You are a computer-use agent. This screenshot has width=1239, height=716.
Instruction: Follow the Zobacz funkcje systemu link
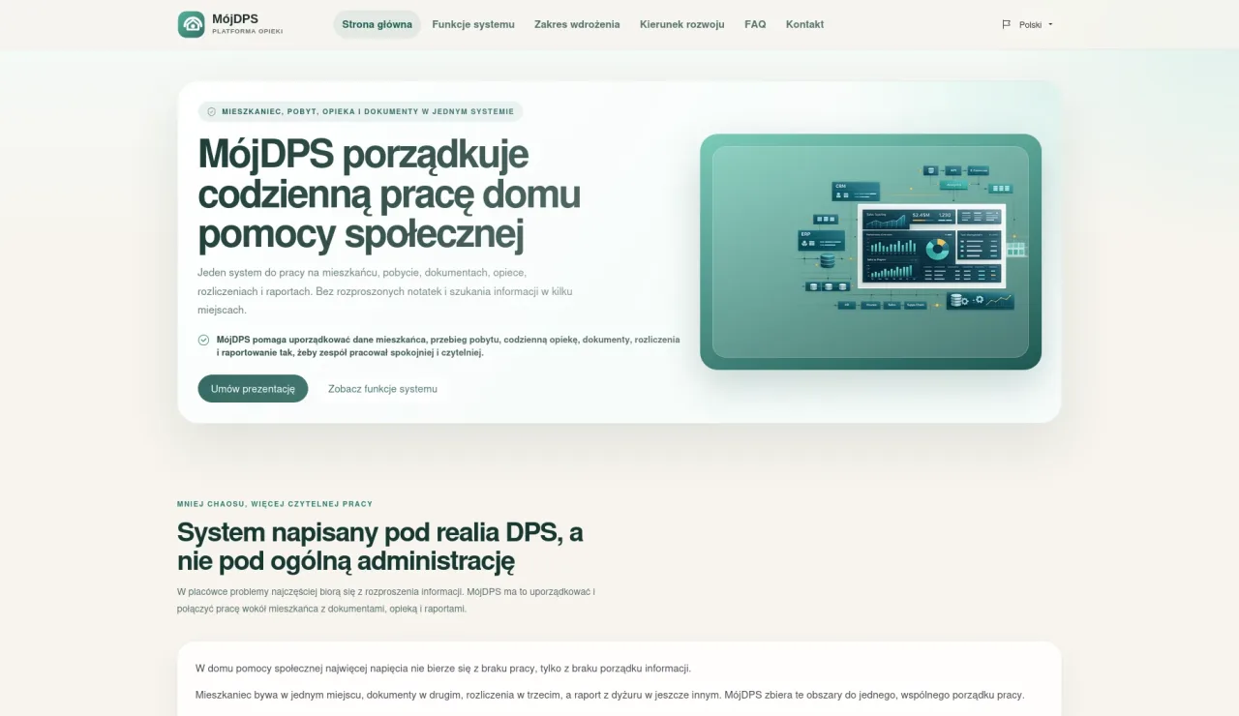point(382,389)
